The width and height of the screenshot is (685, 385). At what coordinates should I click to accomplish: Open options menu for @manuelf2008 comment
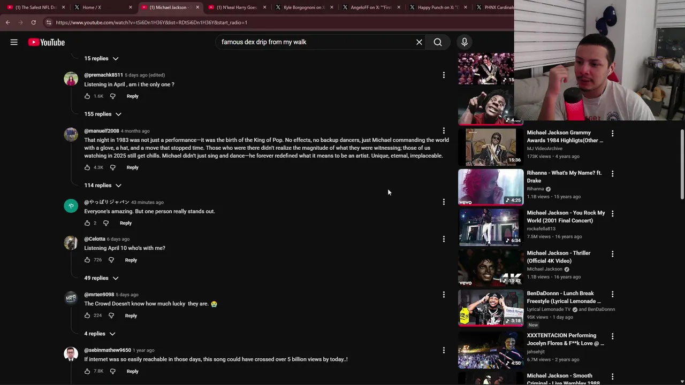(x=444, y=130)
